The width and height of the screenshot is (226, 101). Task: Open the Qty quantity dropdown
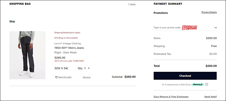point(84,68)
